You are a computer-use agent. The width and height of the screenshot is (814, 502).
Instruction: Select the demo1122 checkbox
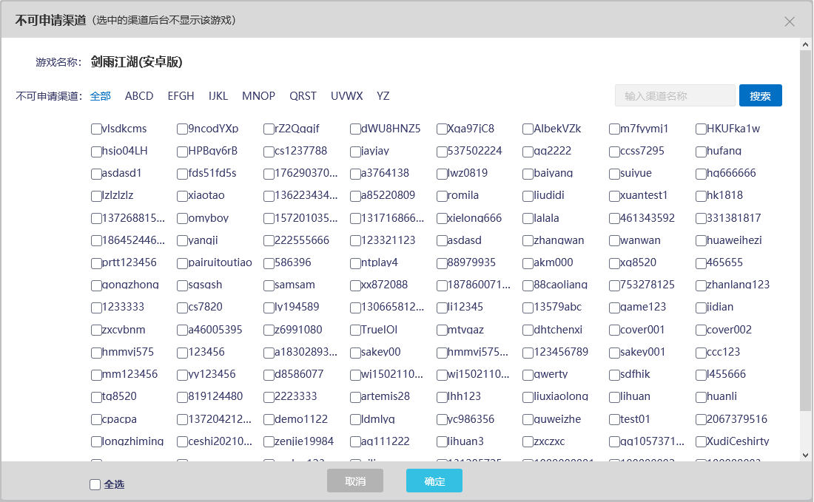coord(269,419)
